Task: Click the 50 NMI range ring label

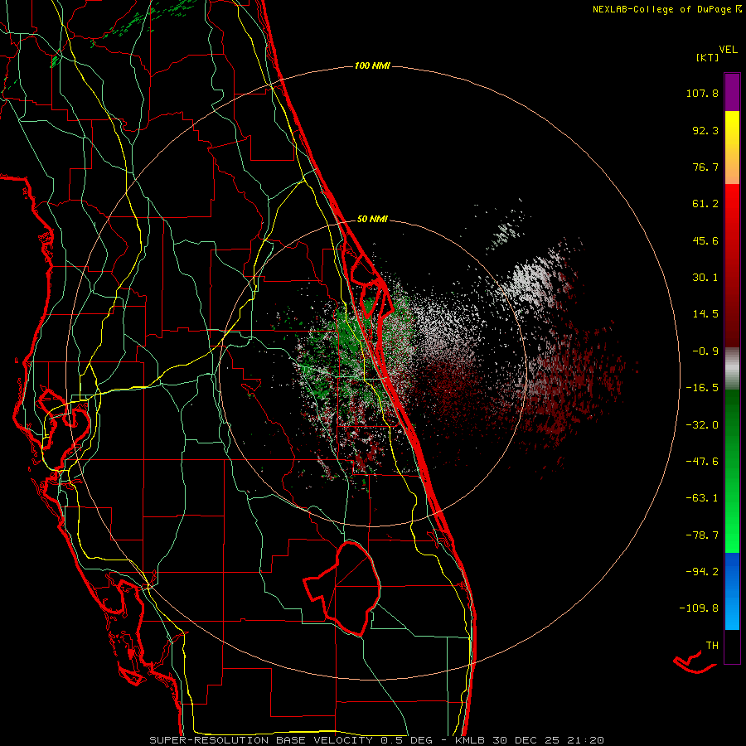Action: pos(372,220)
